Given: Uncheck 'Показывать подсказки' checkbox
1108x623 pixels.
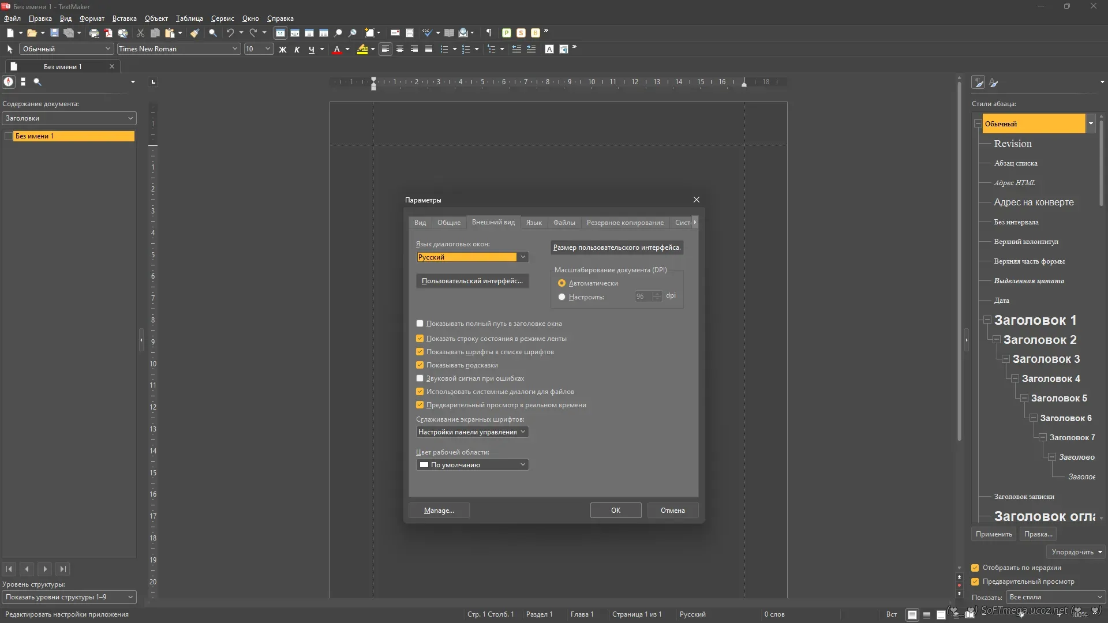Looking at the screenshot, I should coord(420,365).
